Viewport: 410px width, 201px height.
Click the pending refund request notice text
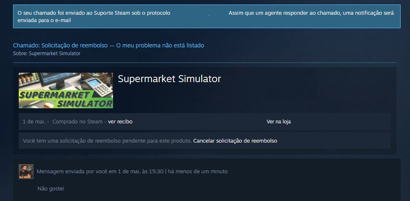[x=107, y=141]
